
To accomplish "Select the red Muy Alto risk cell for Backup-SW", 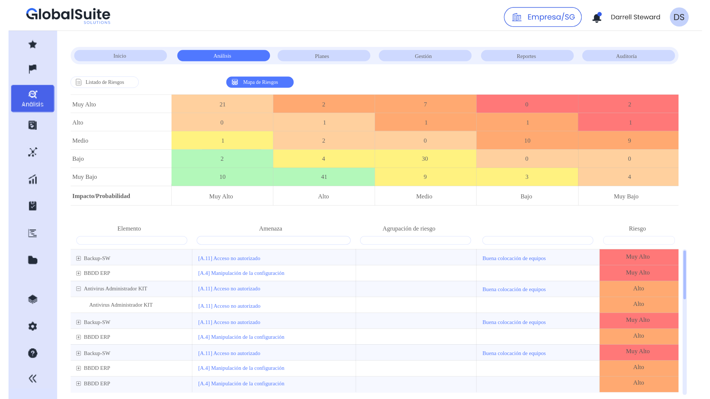I will coord(638,257).
